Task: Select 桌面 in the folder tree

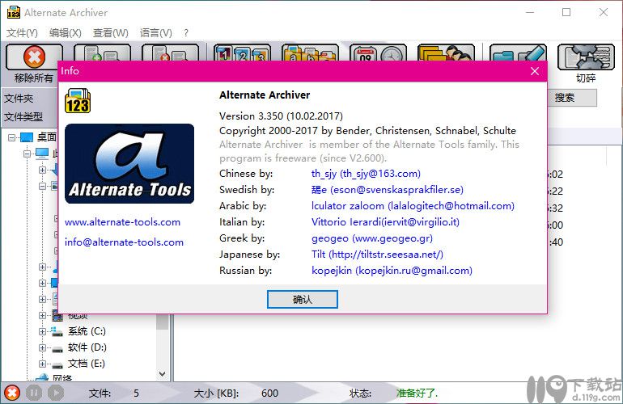Action: [x=47, y=137]
